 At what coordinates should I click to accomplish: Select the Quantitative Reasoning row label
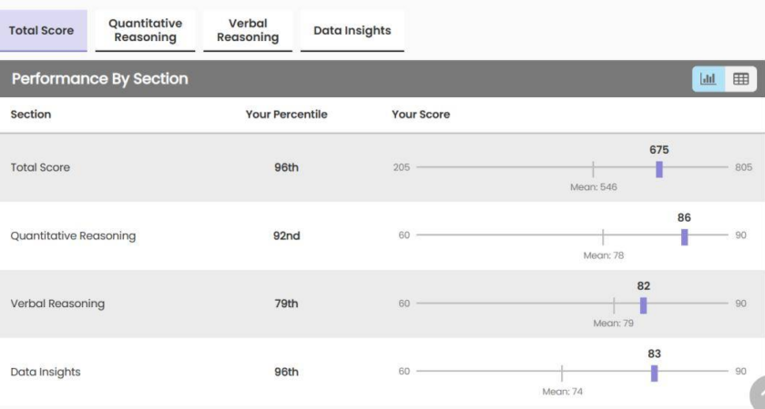(73, 236)
